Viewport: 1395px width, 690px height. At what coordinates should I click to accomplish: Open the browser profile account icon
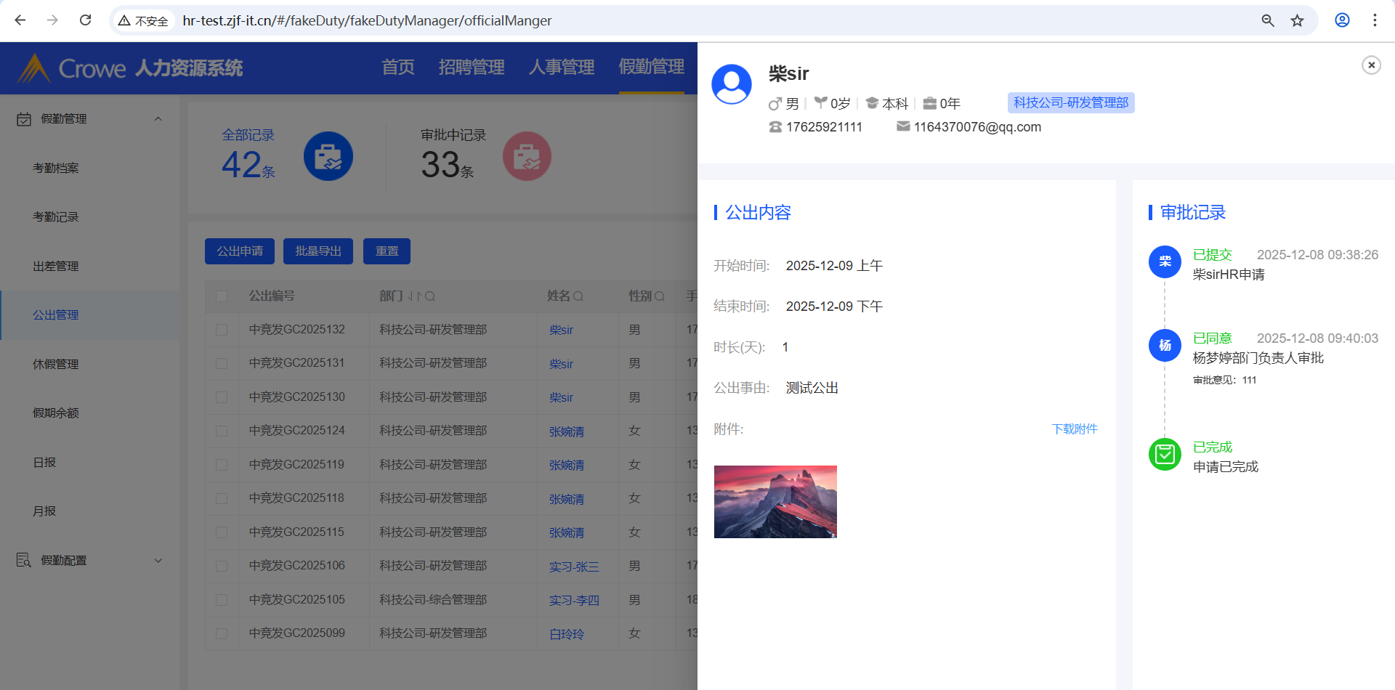(x=1342, y=20)
